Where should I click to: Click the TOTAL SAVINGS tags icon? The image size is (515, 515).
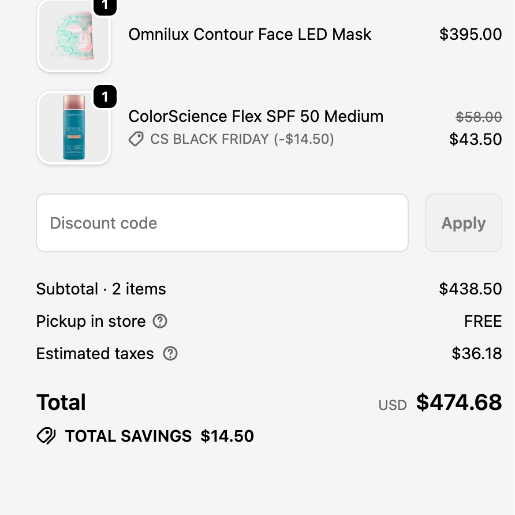46,436
